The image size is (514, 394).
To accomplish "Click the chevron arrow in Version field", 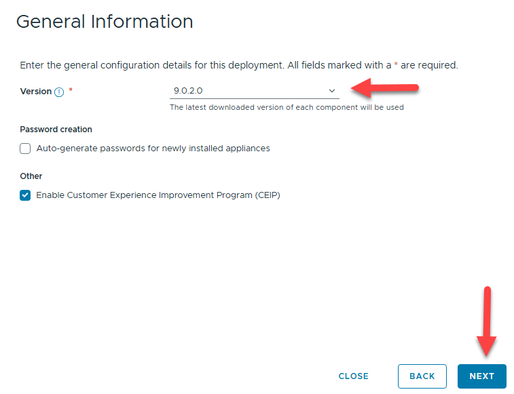I will 332,91.
